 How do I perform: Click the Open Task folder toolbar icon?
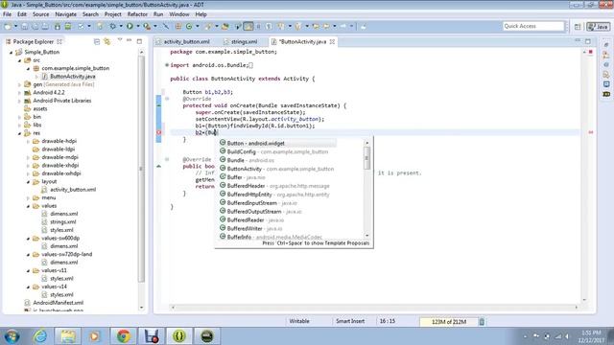[225, 26]
